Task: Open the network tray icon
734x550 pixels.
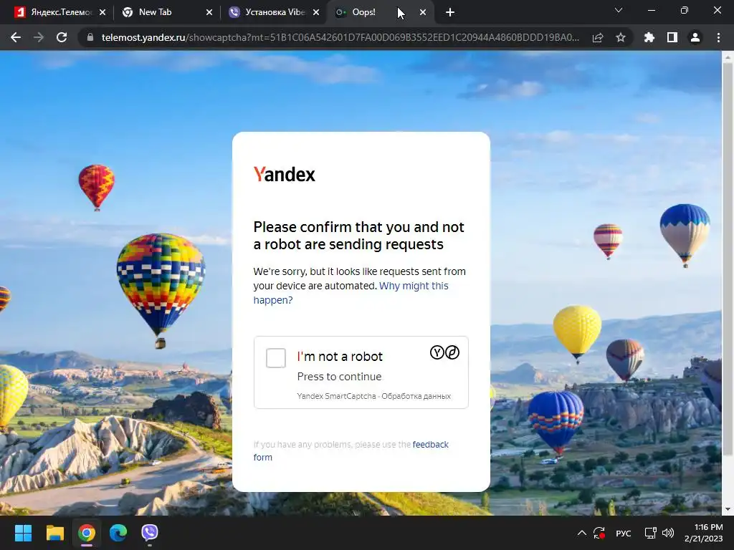Action: coord(651,533)
